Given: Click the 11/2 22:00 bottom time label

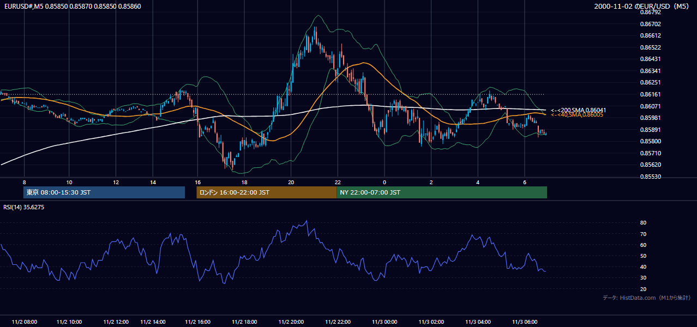Looking at the screenshot, I should 338,322.
